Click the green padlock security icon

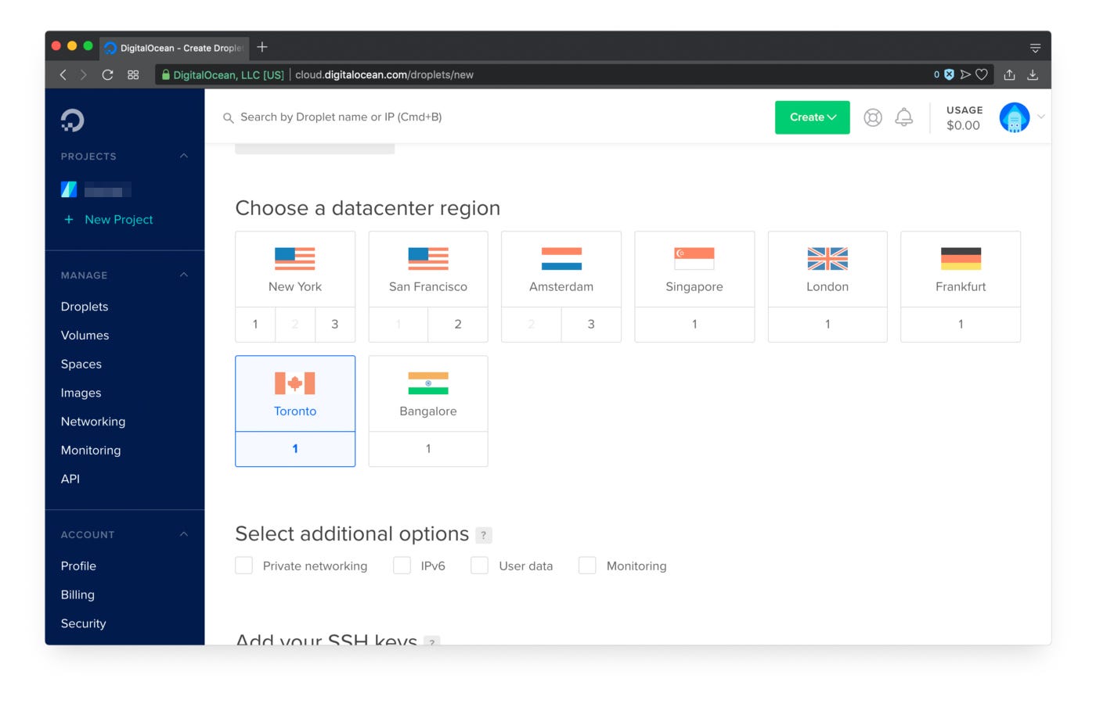[166, 74]
